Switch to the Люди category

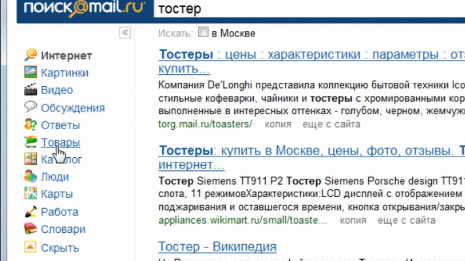[x=55, y=177]
